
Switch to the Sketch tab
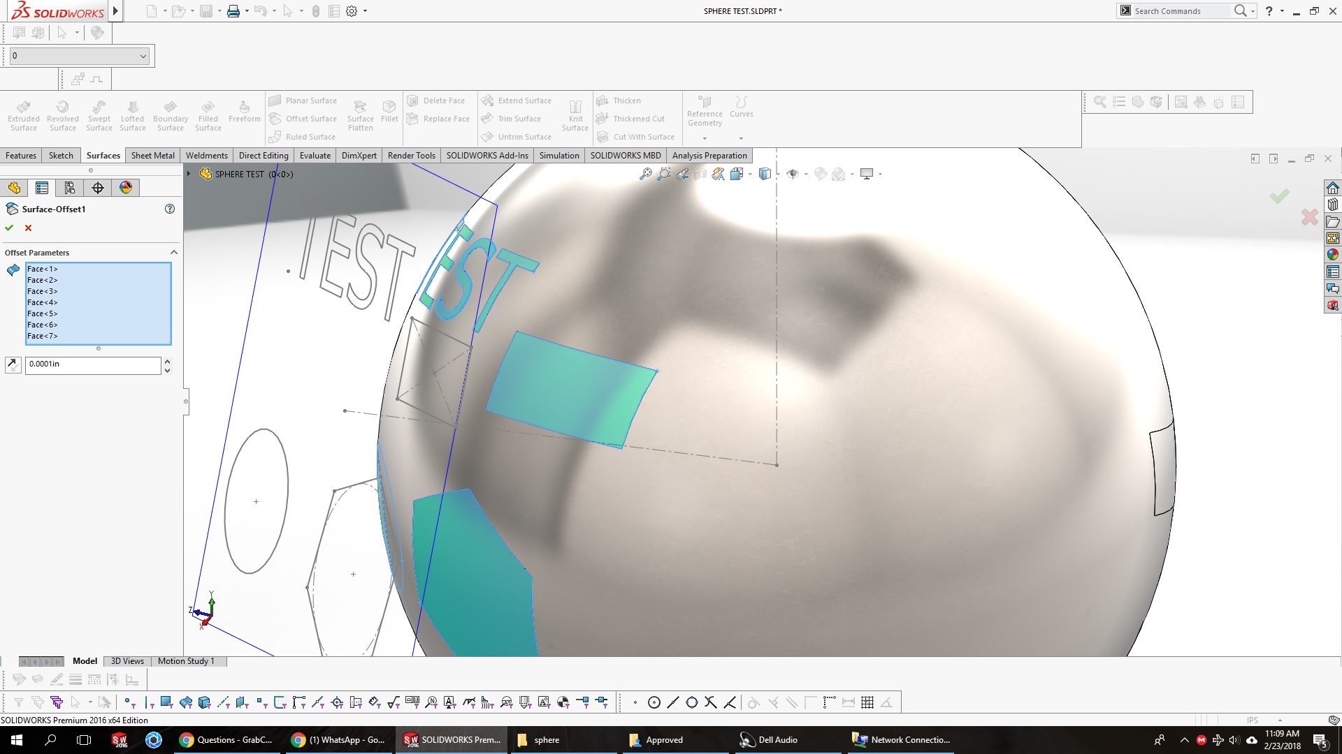pos(61,156)
